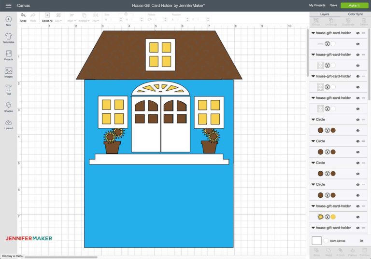
Task: Click the green Make It button
Action: click(x=354, y=5)
